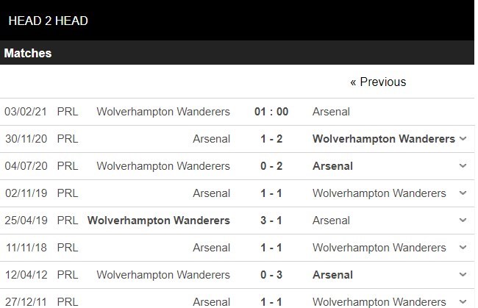The image size is (478, 308).
Task: Expand the 02/11/19 match row chevron
Action: pos(463,193)
